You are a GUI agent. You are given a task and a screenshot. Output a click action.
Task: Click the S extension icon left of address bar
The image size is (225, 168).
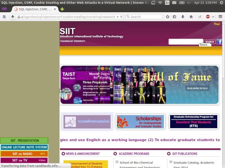point(5,17)
